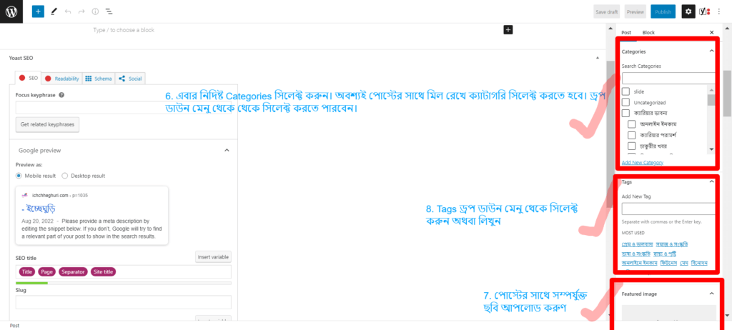Click the category list scroll up arrow
732x330 pixels.
[711, 90]
